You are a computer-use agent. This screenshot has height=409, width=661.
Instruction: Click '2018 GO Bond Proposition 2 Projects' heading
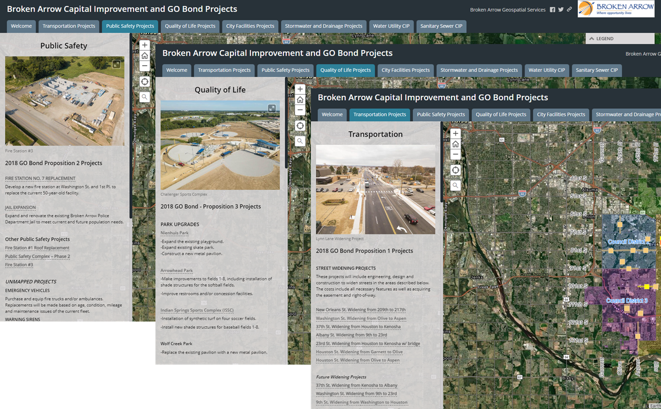53,163
